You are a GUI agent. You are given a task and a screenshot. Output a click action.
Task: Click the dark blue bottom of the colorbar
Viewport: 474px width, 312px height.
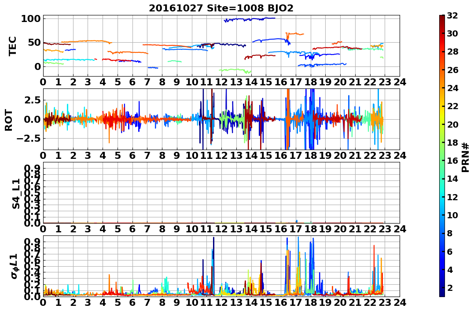[442, 294]
